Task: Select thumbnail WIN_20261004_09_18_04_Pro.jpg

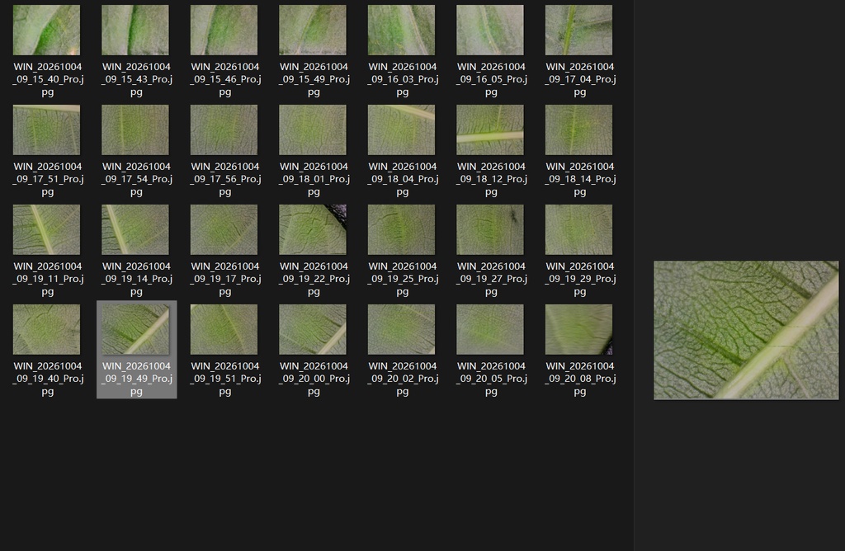Action: pos(402,130)
